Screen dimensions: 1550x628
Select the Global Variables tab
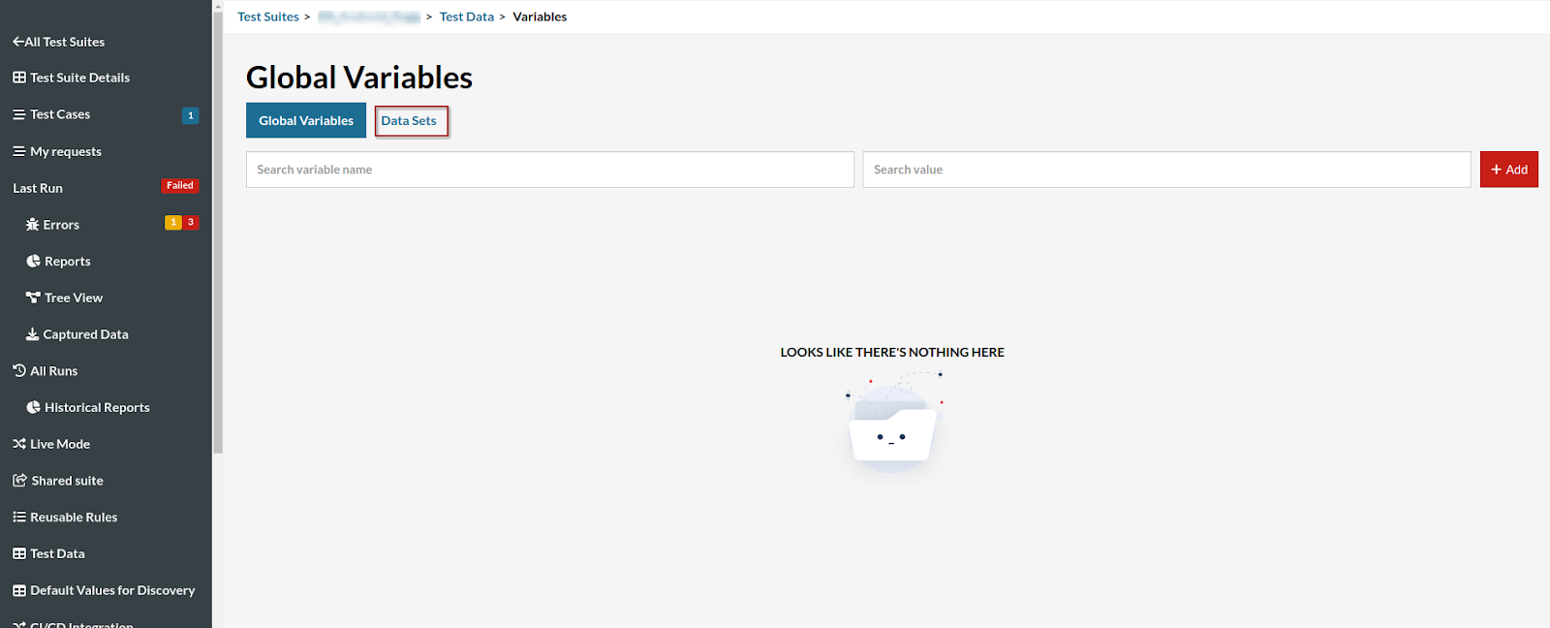(306, 121)
